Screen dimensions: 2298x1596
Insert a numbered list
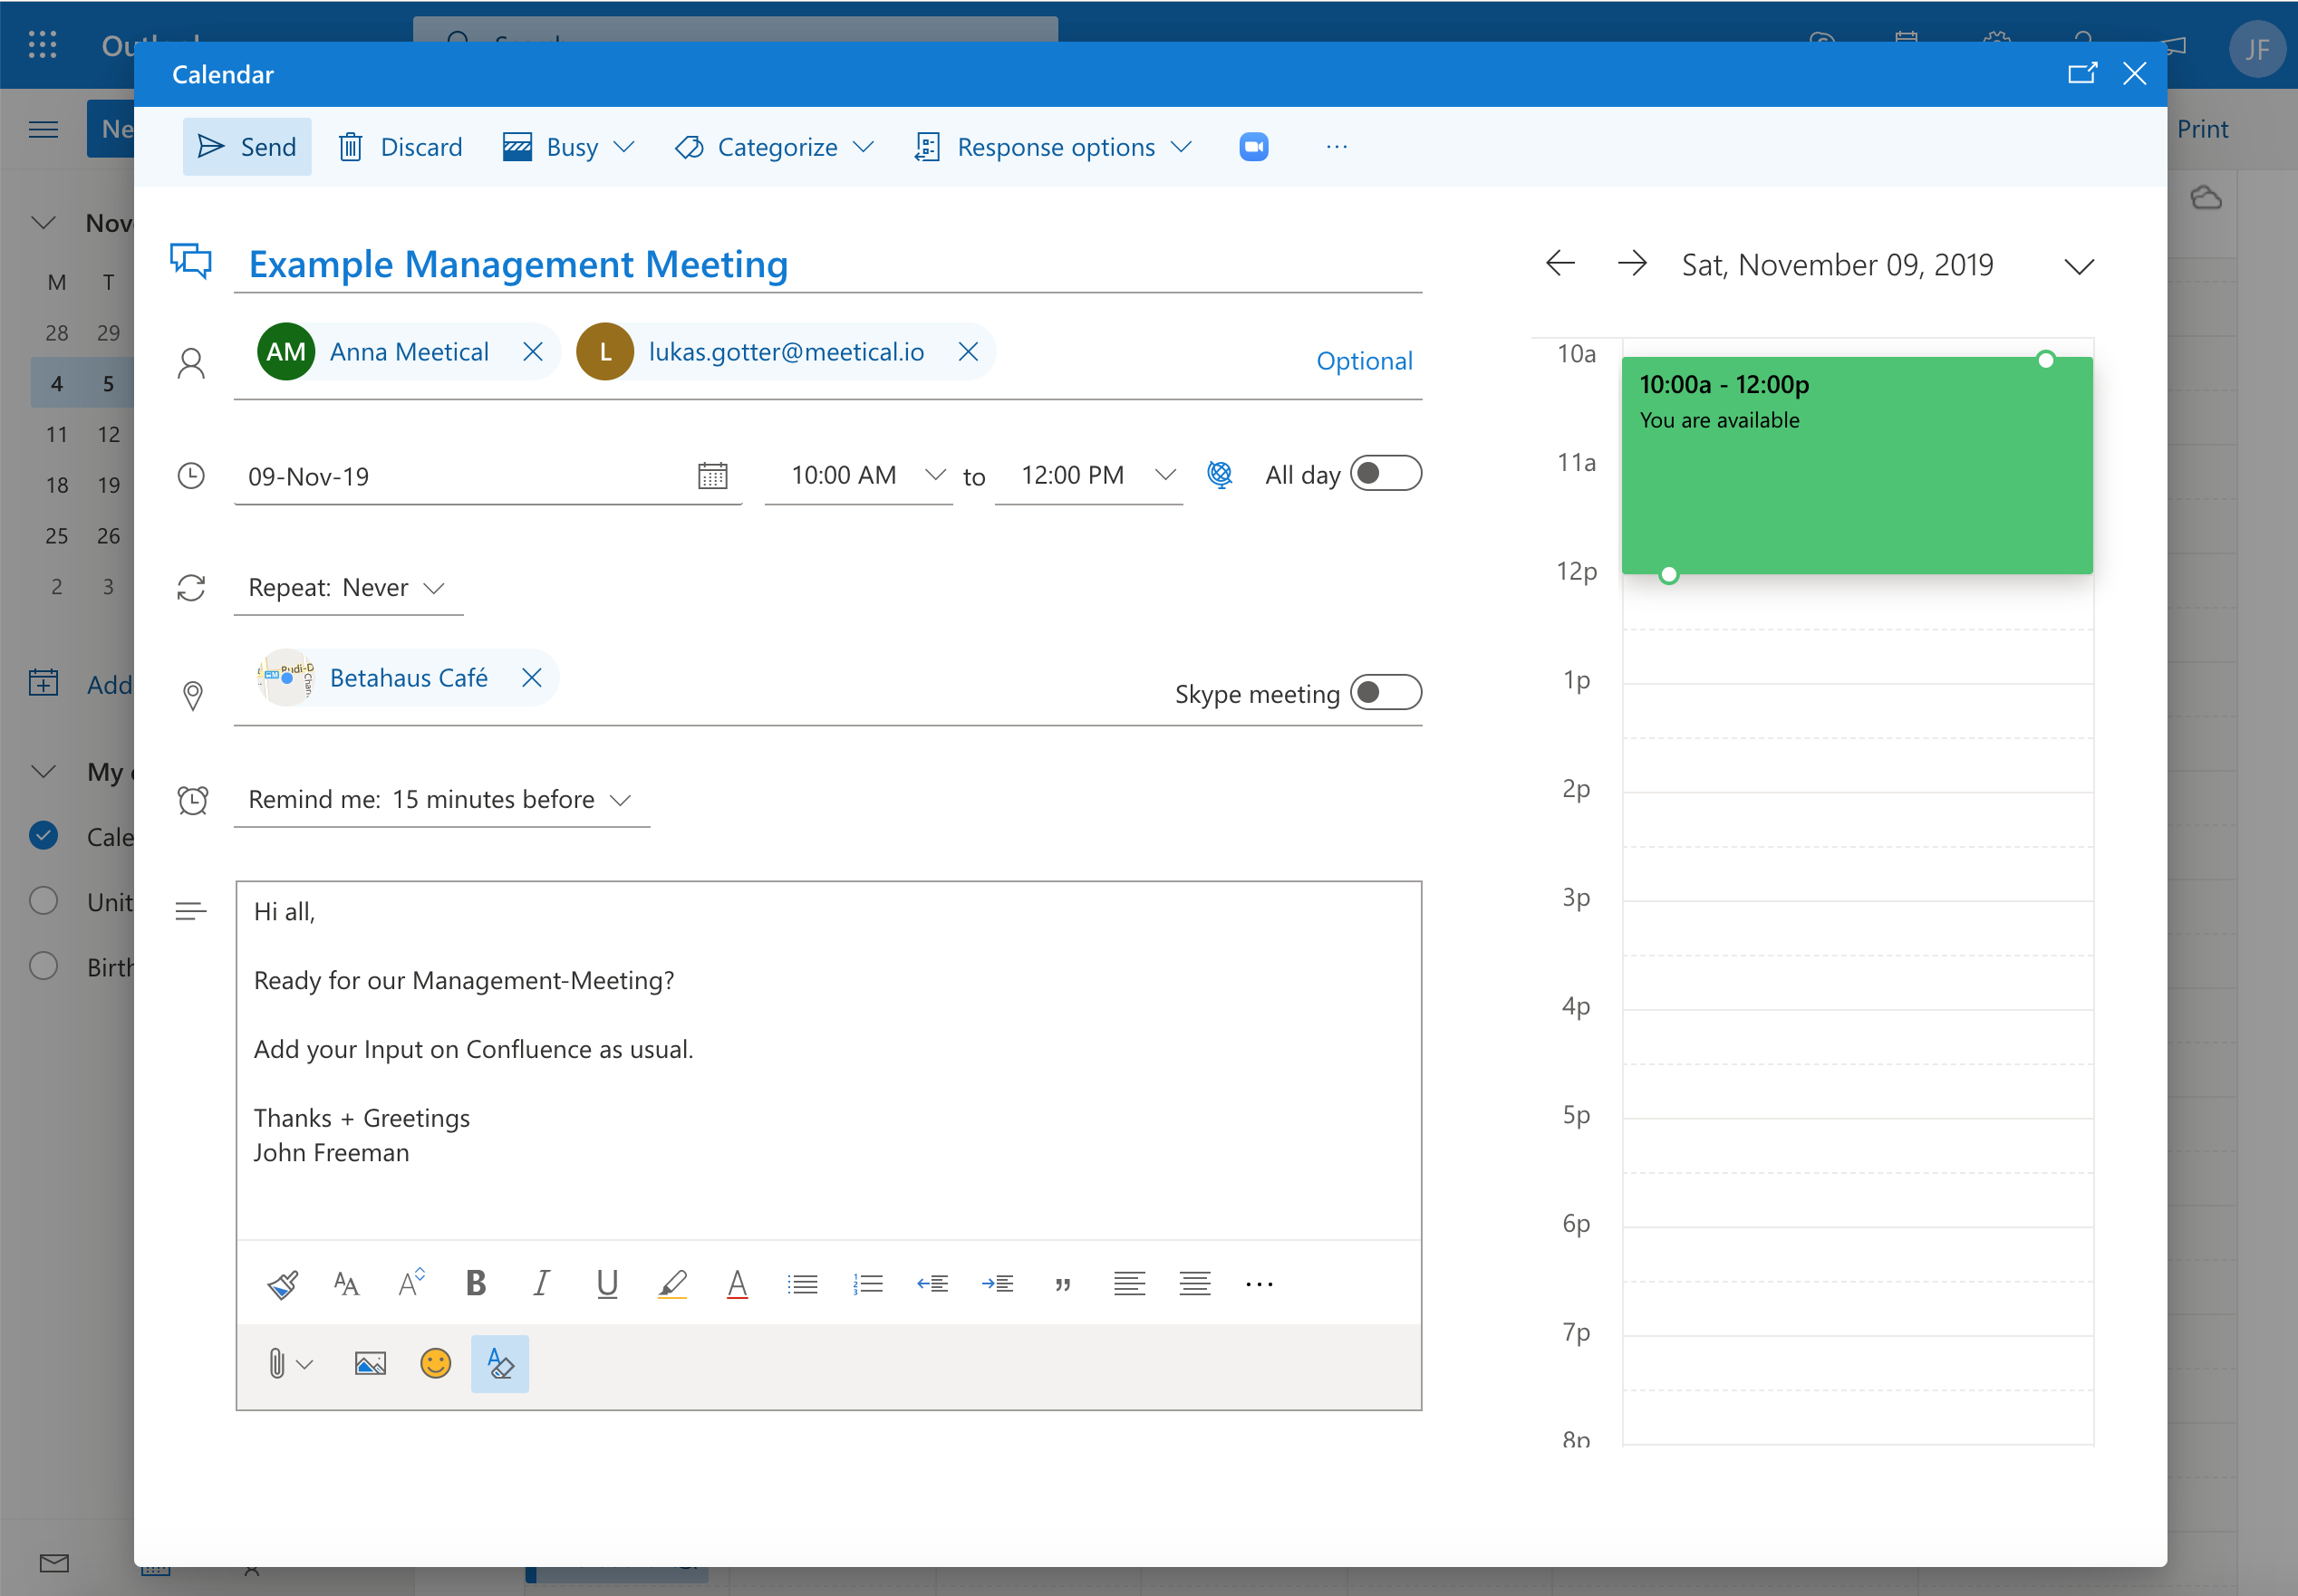tap(867, 1284)
